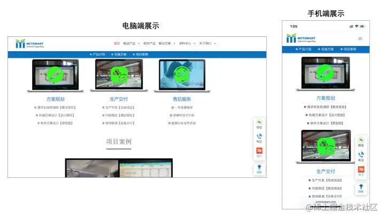This screenshot has height=219, width=385.
Task: Click the 顶部 back-to-top arrow in mobile view
Action: [x=361, y=186]
